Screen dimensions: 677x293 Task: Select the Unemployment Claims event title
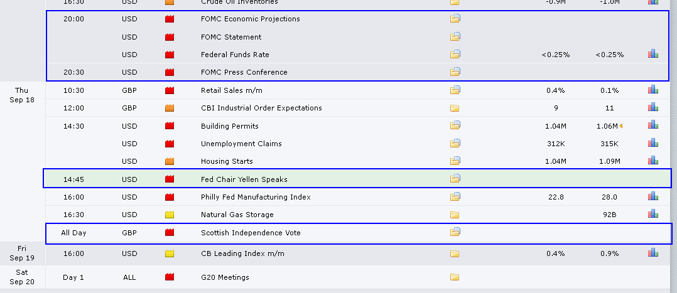[241, 144]
